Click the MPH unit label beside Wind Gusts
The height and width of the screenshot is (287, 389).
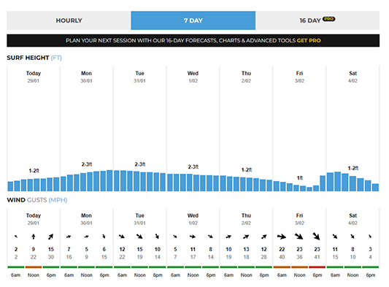click(x=58, y=200)
